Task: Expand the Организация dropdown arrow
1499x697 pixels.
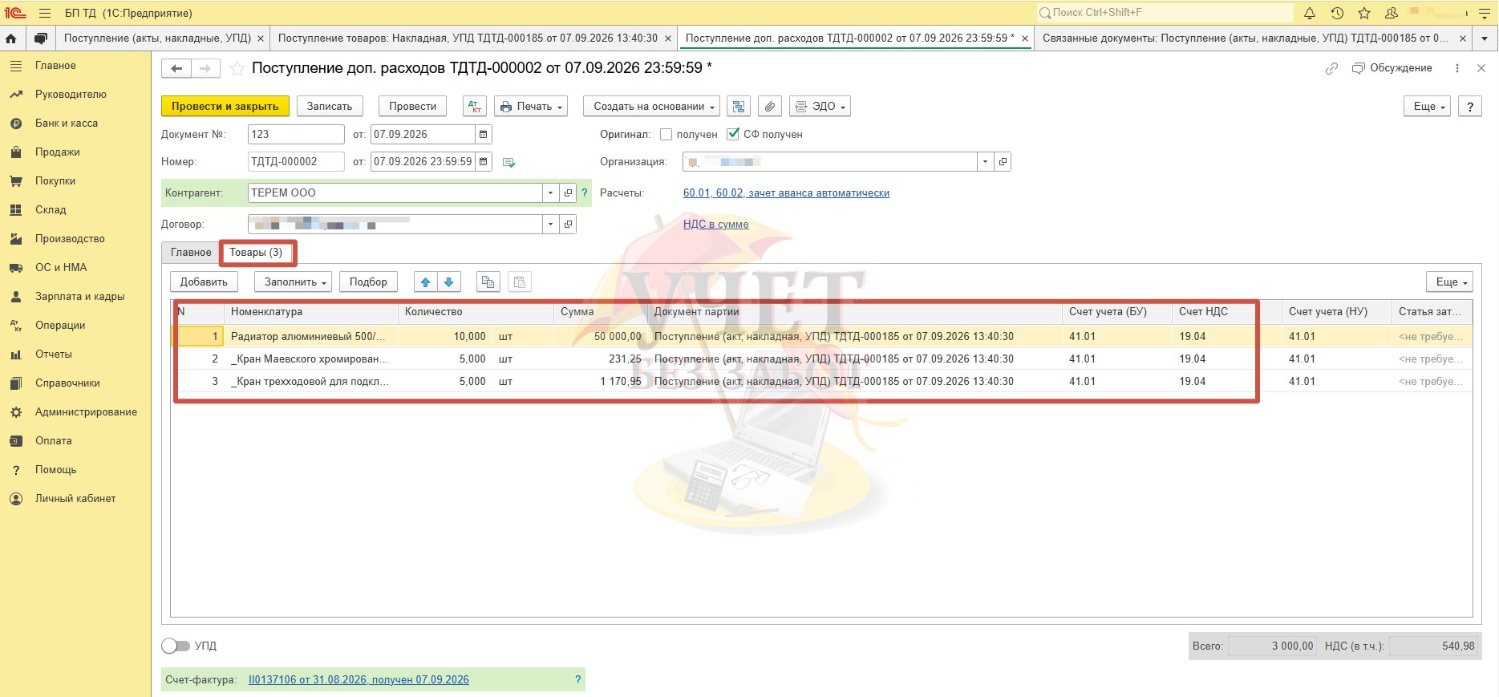Action: tap(985, 162)
